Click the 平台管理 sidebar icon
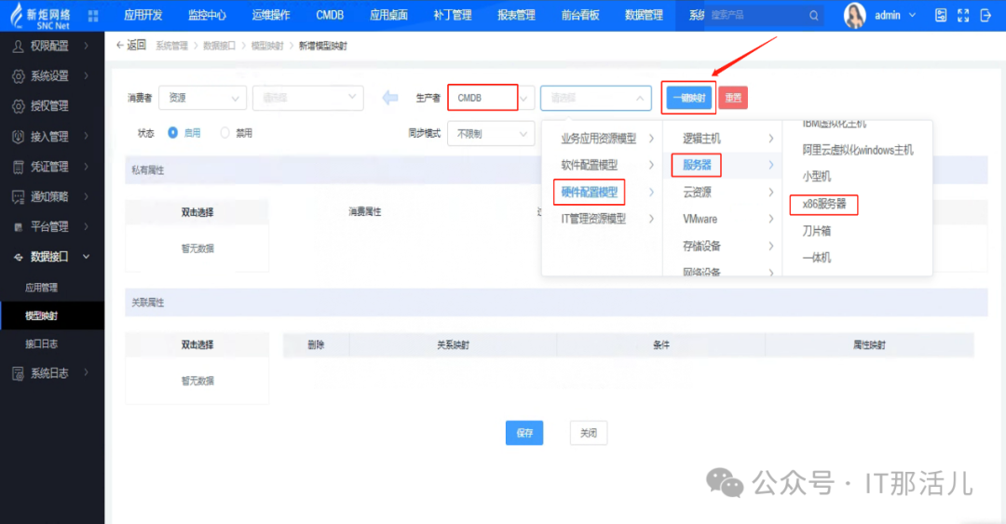The width and height of the screenshot is (1006, 524). (x=19, y=227)
